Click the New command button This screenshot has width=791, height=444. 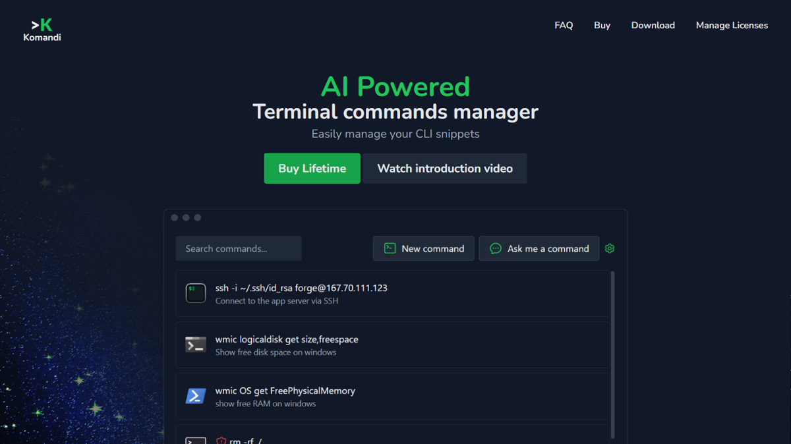coord(423,248)
